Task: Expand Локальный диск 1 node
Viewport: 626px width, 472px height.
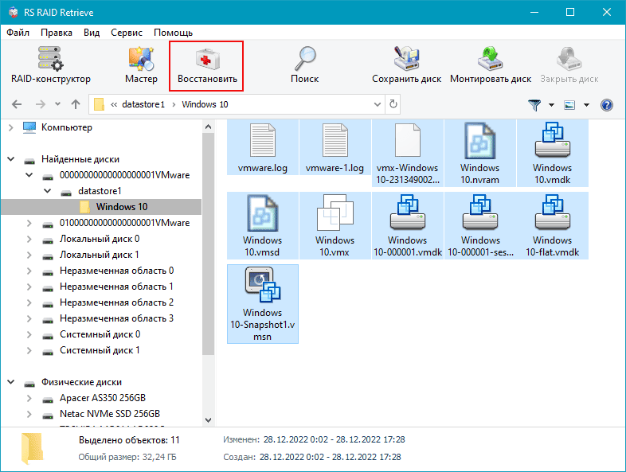Action: click(29, 255)
